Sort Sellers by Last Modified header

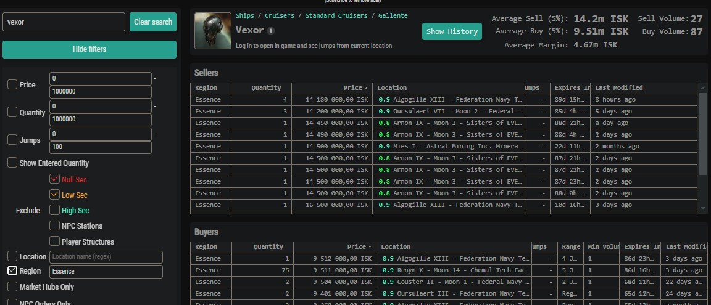(x=643, y=87)
